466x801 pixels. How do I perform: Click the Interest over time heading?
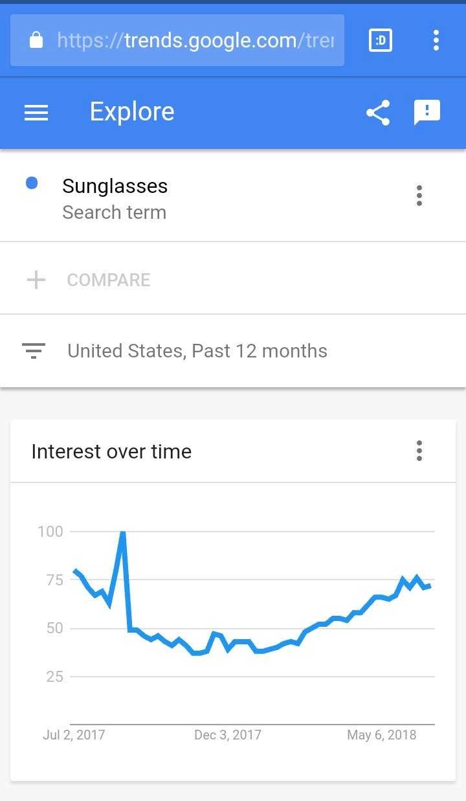tap(111, 451)
